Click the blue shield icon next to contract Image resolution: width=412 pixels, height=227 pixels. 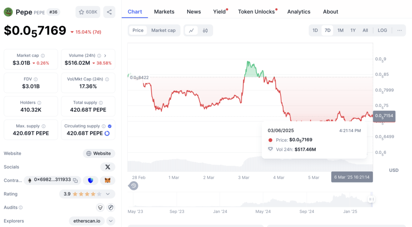tap(91, 180)
